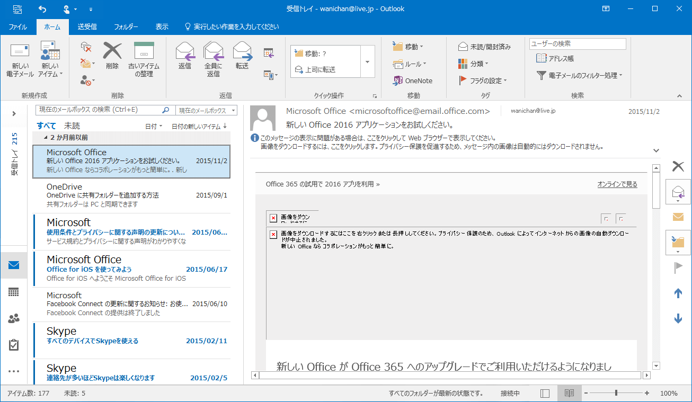This screenshot has height=402, width=692.
Task: Toggle 未読/開封済み status
Action: click(484, 47)
